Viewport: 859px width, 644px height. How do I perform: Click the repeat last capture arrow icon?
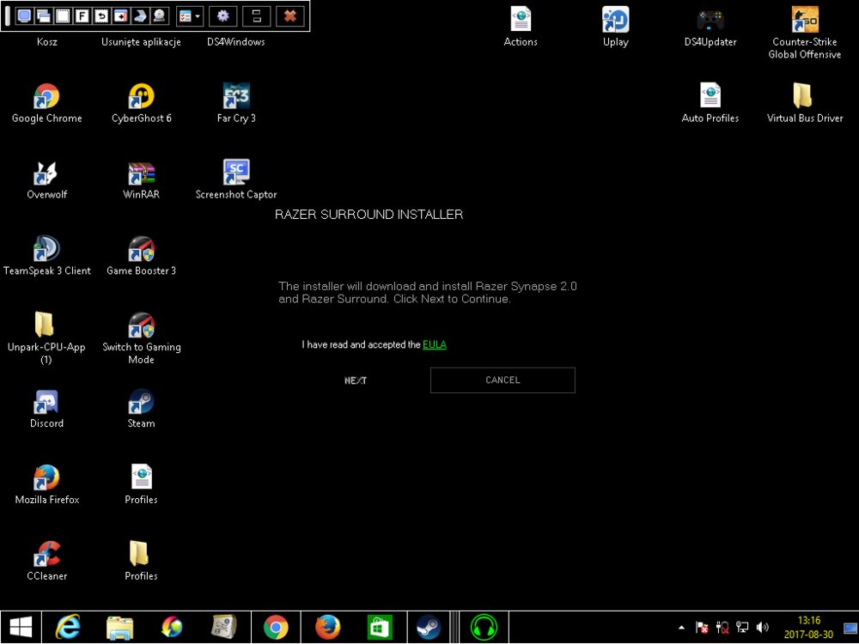(101, 15)
